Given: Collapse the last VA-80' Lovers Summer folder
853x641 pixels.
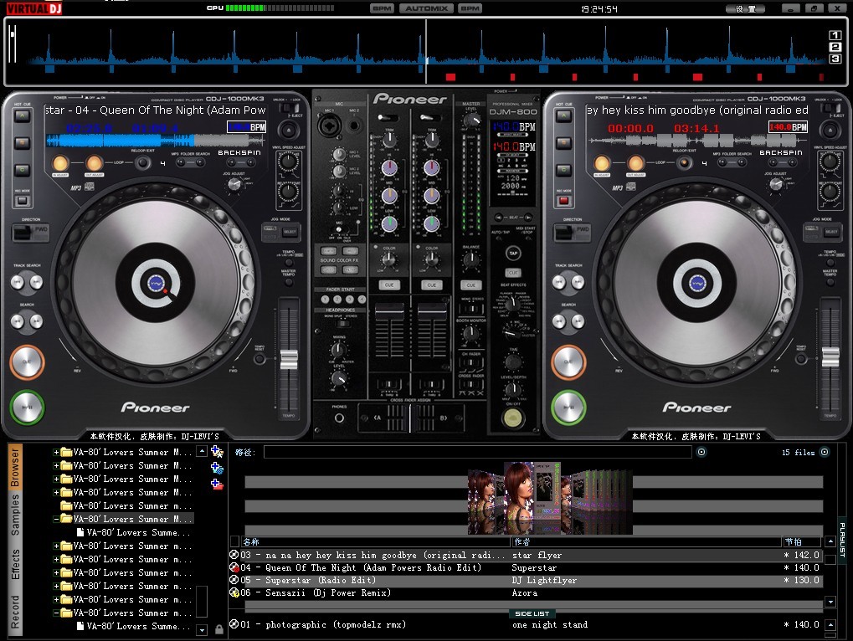Looking at the screenshot, I should tap(56, 613).
